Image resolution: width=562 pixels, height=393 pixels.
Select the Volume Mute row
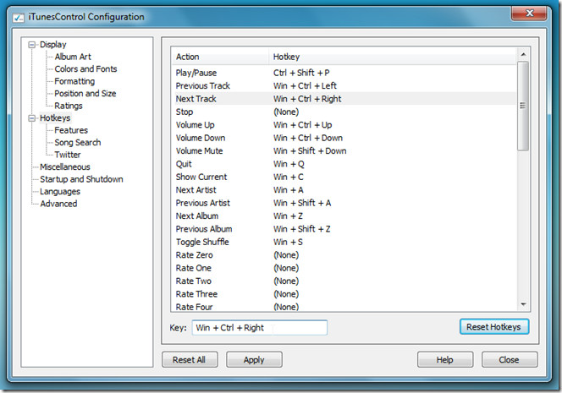(344, 151)
